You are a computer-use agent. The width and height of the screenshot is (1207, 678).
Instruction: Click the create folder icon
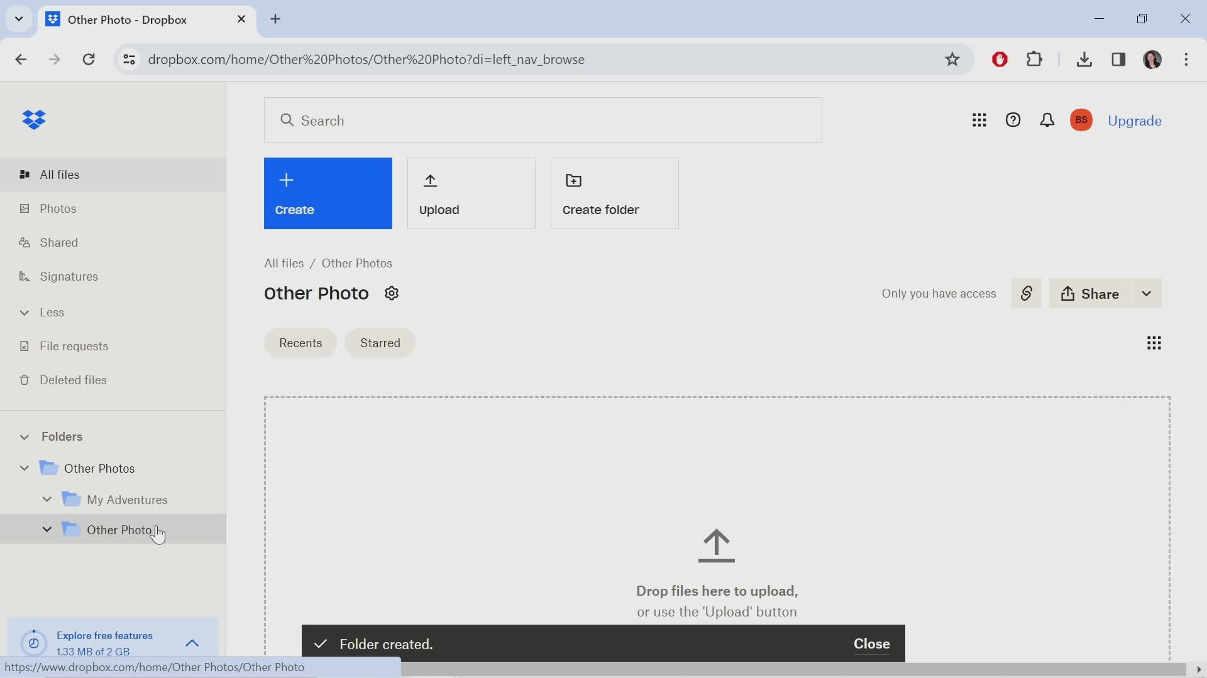pyautogui.click(x=574, y=180)
